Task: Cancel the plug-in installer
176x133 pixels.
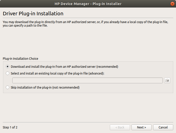Action: pyautogui.click(x=163, y=127)
